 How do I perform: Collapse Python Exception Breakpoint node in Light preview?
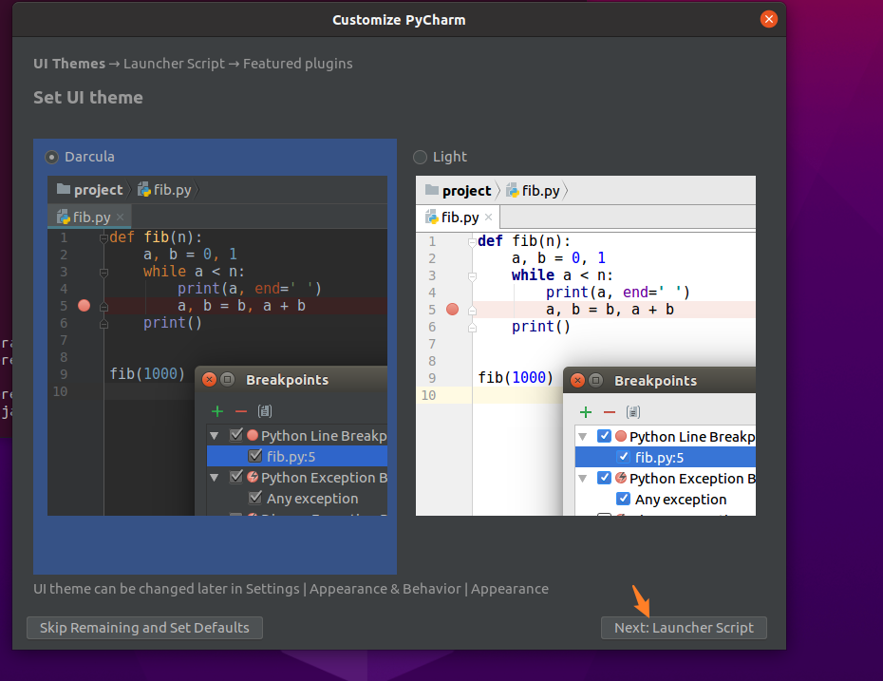583,479
